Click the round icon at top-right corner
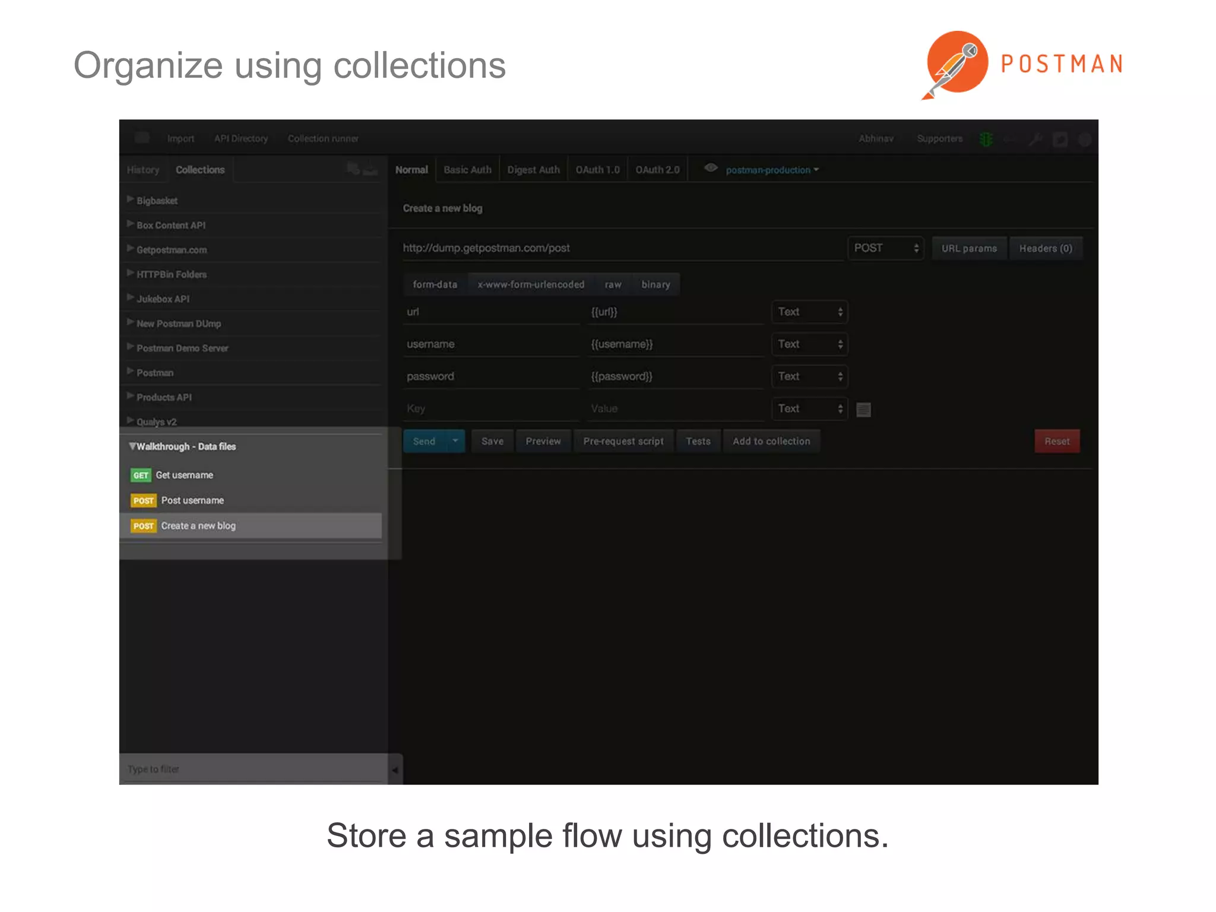 pyautogui.click(x=1085, y=139)
